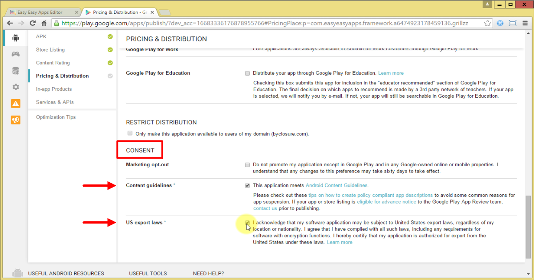Open the Android Content Guidelines link
Image resolution: width=534 pixels, height=280 pixels.
pyautogui.click(x=336, y=185)
